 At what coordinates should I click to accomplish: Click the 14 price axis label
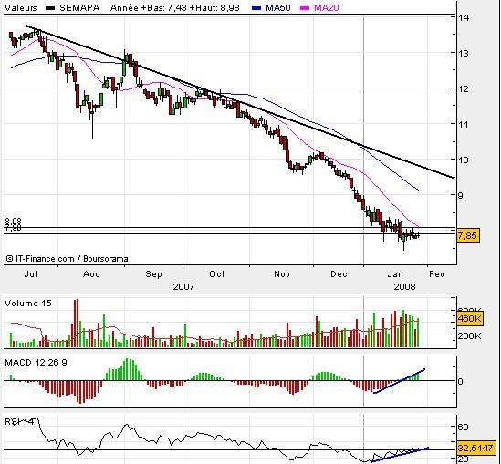point(464,18)
